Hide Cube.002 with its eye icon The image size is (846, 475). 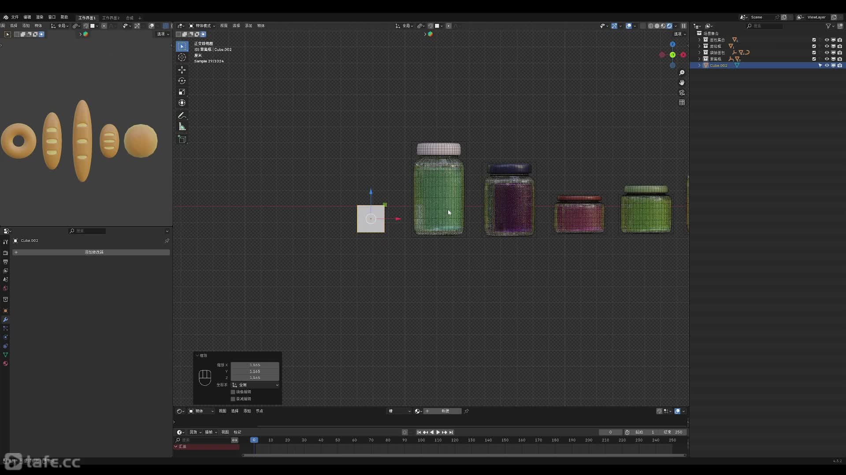827,66
